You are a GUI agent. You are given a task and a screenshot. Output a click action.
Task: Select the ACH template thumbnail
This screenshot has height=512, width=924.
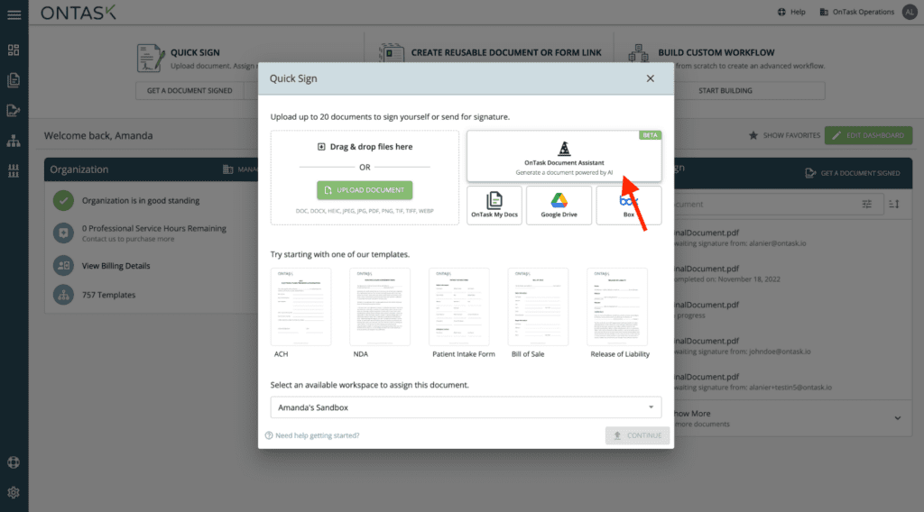click(x=300, y=306)
